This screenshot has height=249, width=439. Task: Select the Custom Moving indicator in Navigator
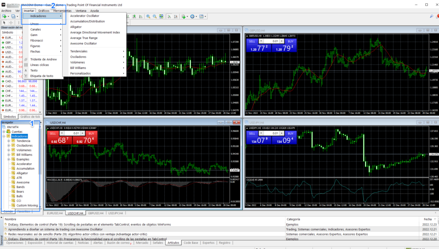[27, 205]
